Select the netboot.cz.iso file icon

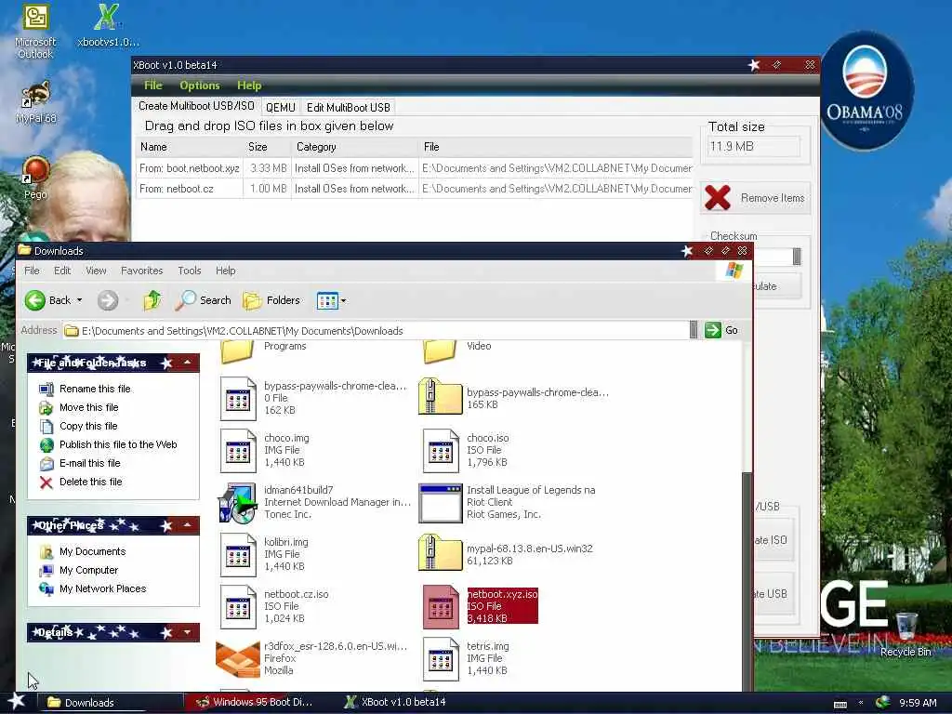pyautogui.click(x=238, y=606)
